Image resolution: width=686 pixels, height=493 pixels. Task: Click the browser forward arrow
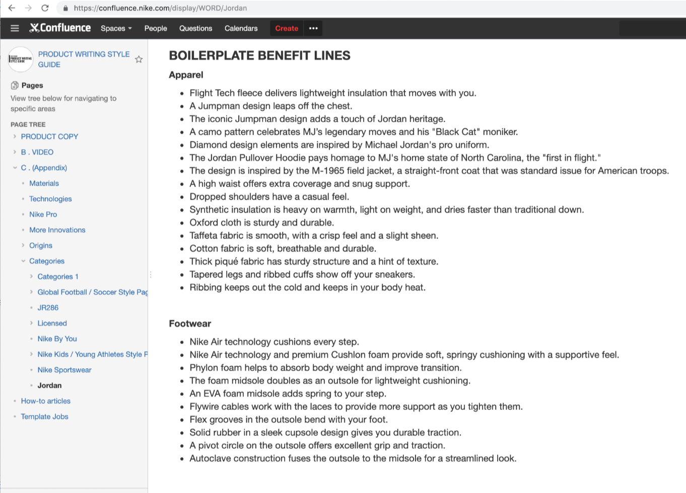tap(28, 8)
